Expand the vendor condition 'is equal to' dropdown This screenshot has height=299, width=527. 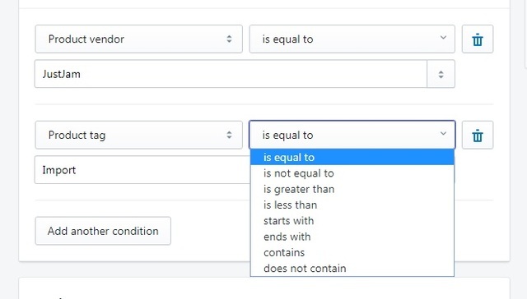(x=352, y=39)
